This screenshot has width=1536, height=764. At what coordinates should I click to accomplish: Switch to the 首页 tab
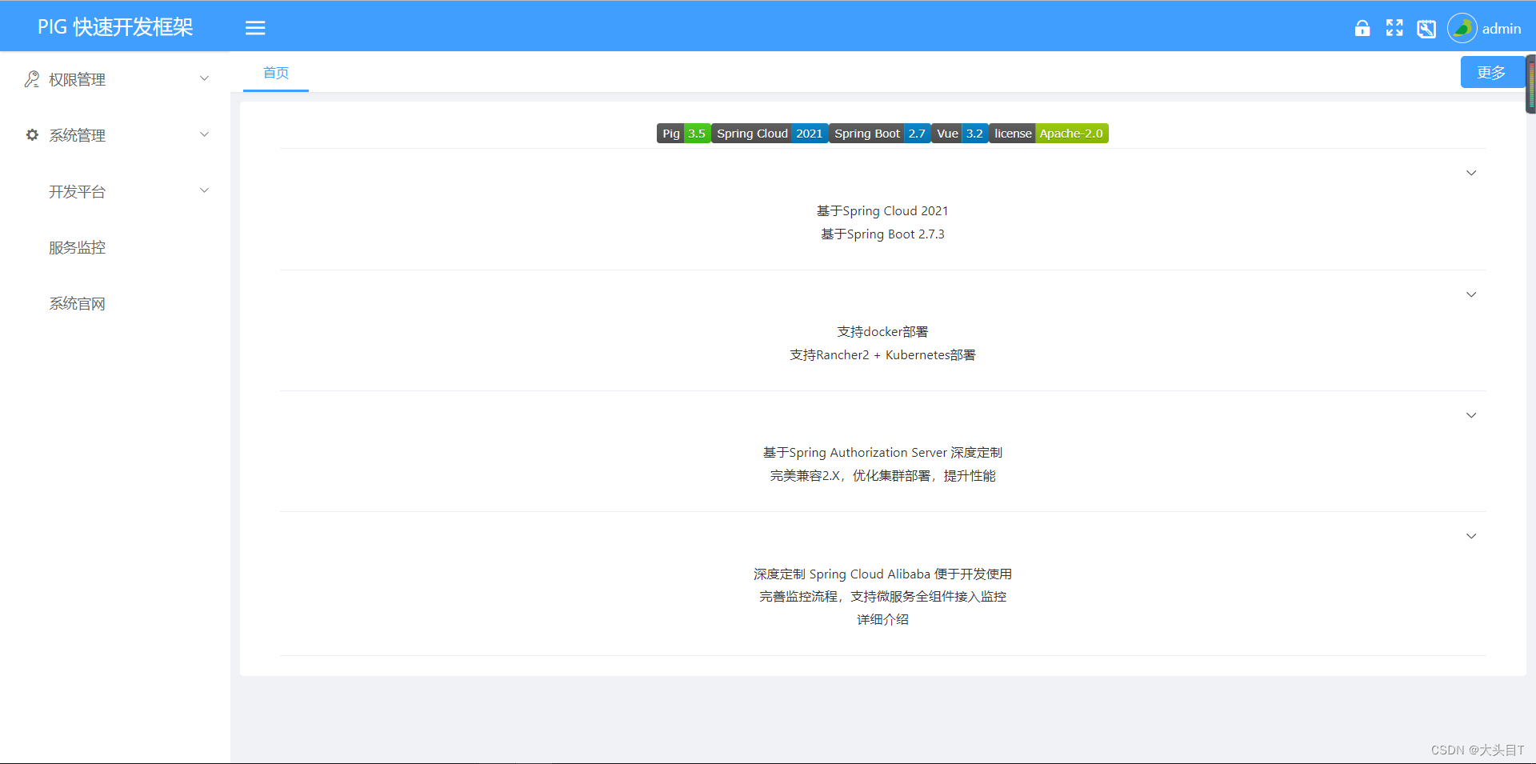point(275,73)
